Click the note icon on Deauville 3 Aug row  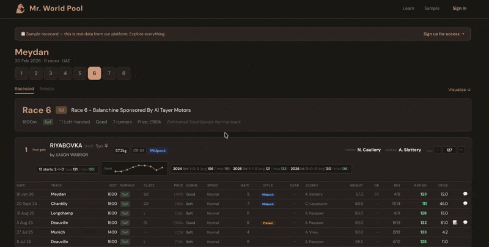[x=455, y=223]
